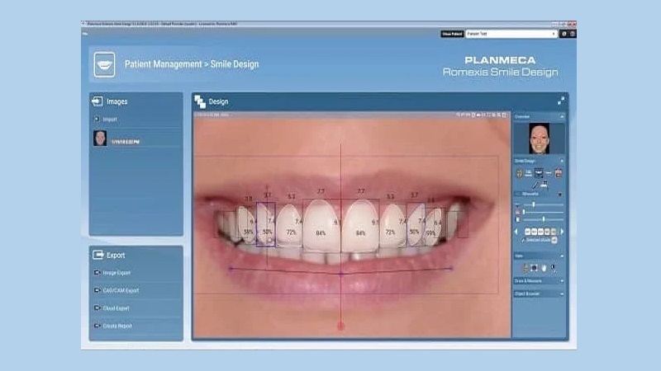This screenshot has width=661, height=371.
Task: Click the Images panel header icon
Action: (x=97, y=101)
